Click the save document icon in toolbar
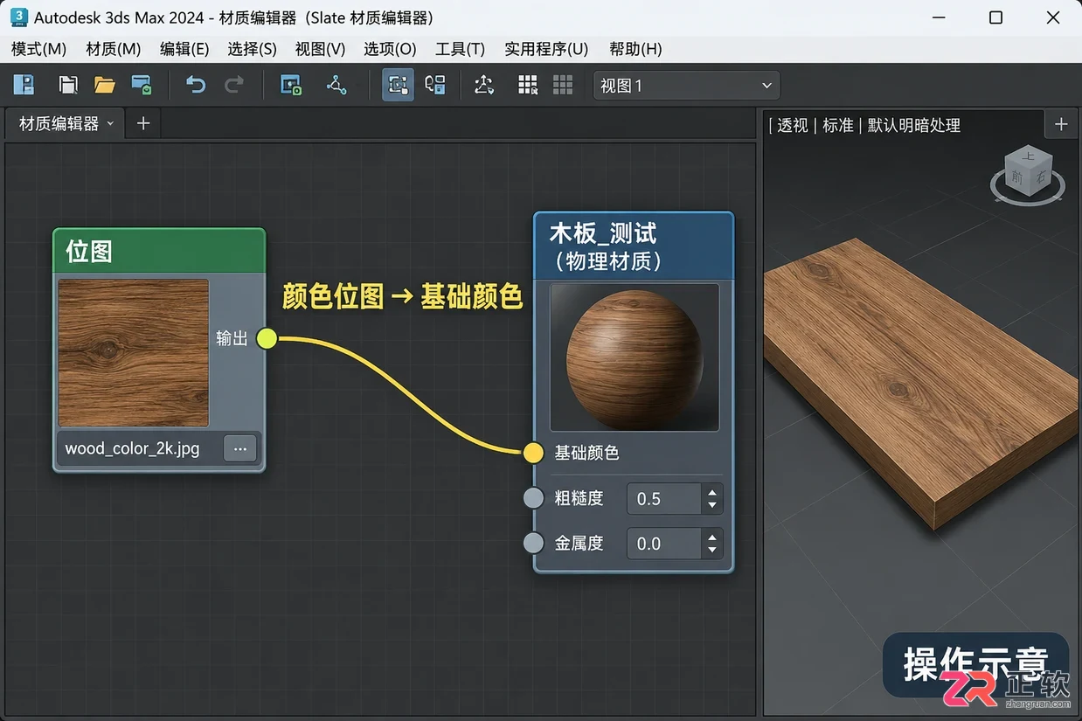Image resolution: width=1082 pixels, height=721 pixels. [x=67, y=85]
